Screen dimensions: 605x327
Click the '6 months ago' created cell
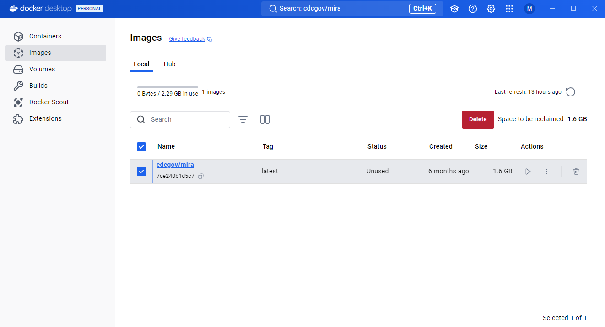pos(448,171)
